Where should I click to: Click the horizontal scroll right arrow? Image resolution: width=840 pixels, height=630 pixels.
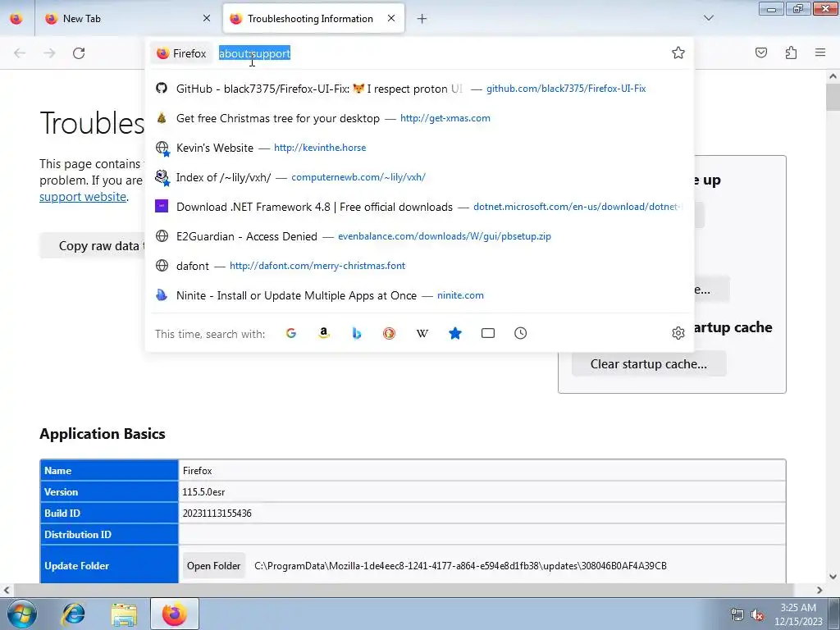tap(819, 590)
